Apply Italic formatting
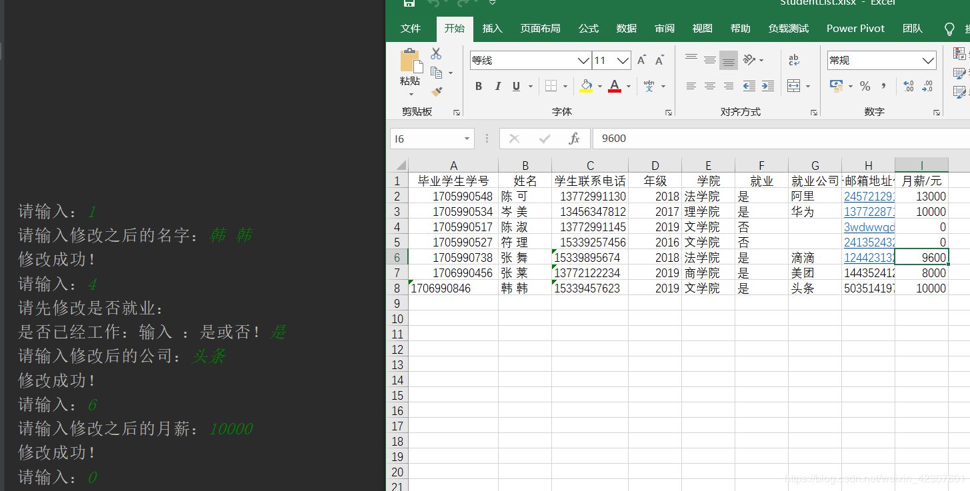Viewport: 970px width, 491px height. pyautogui.click(x=497, y=86)
